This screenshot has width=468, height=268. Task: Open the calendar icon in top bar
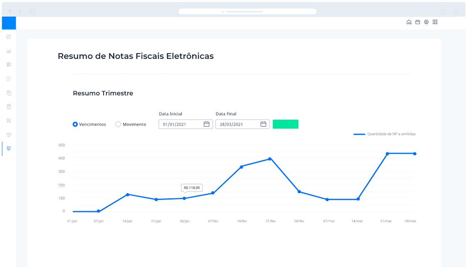[418, 22]
